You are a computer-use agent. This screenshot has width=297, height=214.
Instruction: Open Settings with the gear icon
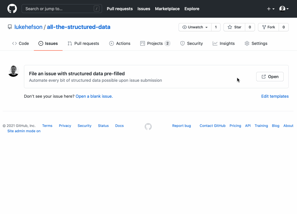coord(247,43)
